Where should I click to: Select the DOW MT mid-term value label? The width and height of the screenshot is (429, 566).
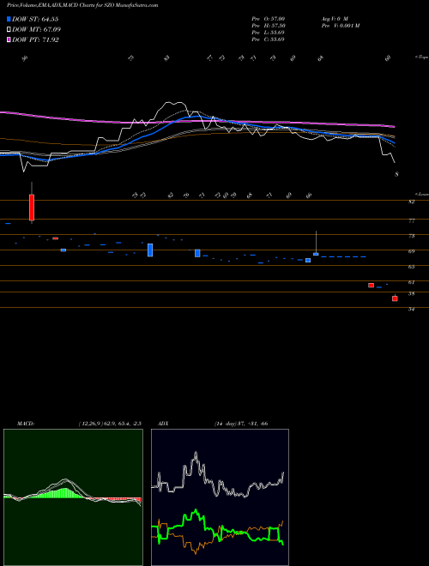tap(36, 30)
